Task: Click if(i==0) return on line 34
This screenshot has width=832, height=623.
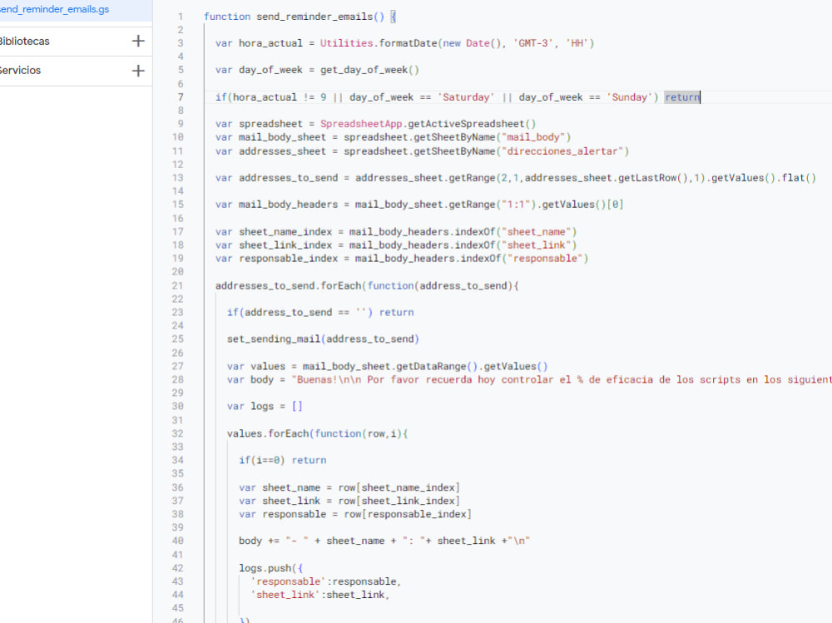Action: click(282, 460)
